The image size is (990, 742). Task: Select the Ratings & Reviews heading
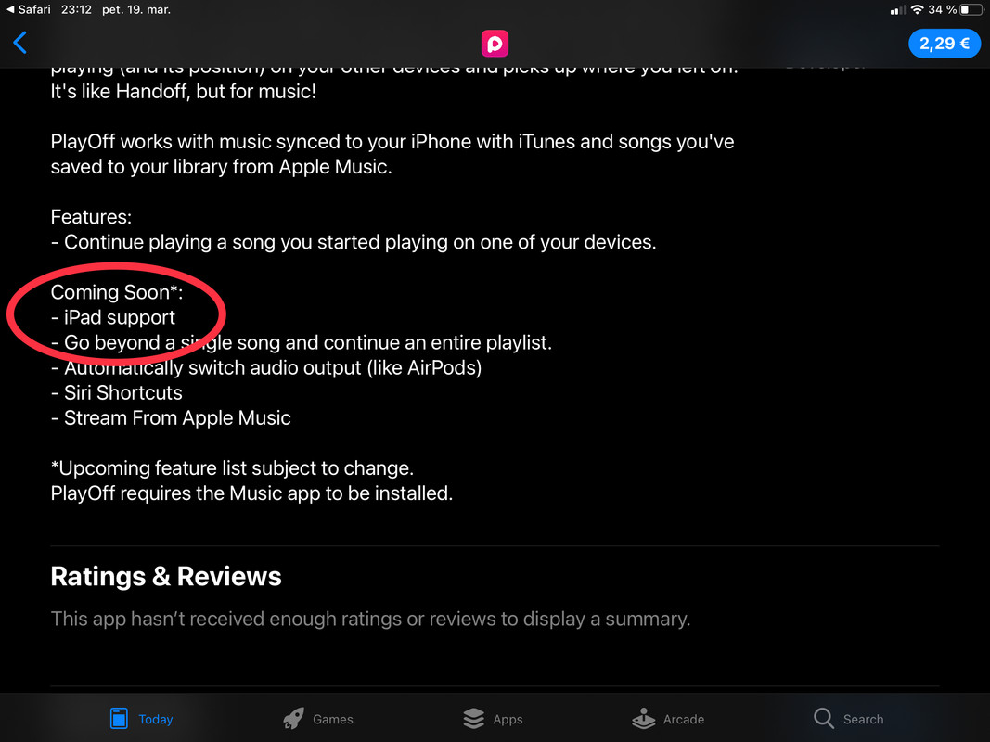tap(166, 576)
